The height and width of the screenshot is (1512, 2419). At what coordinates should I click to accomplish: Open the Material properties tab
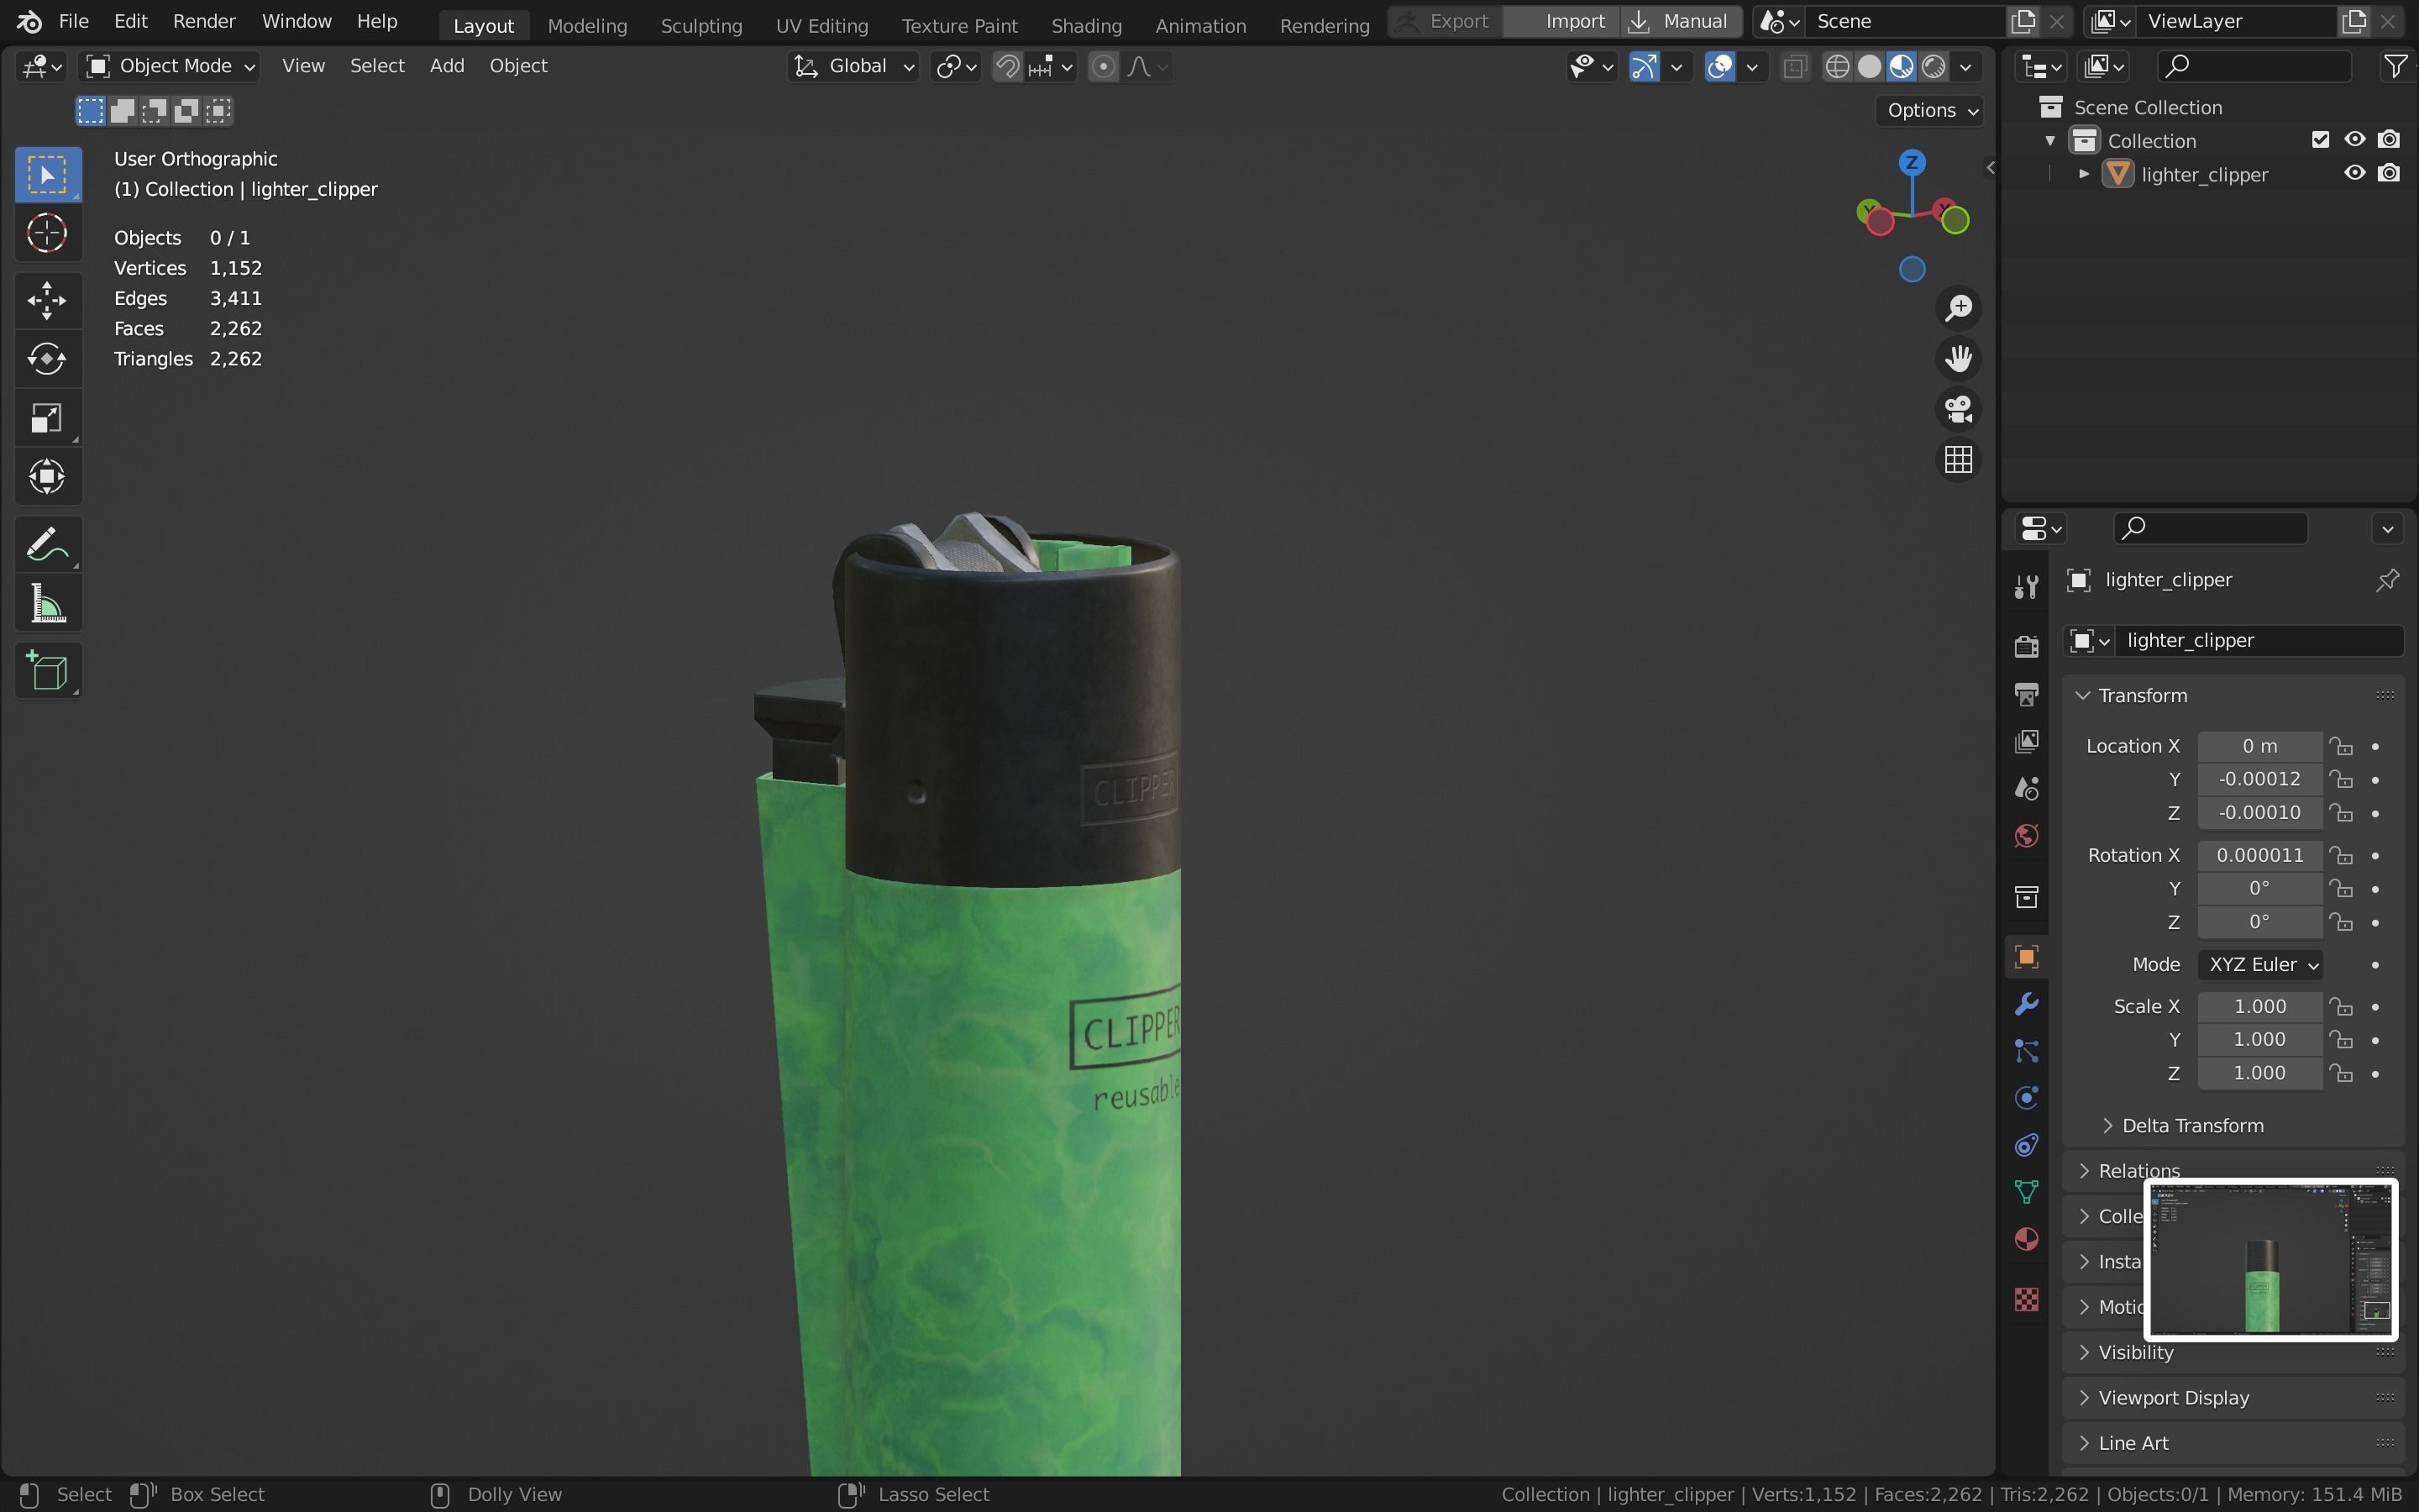coord(2026,1240)
